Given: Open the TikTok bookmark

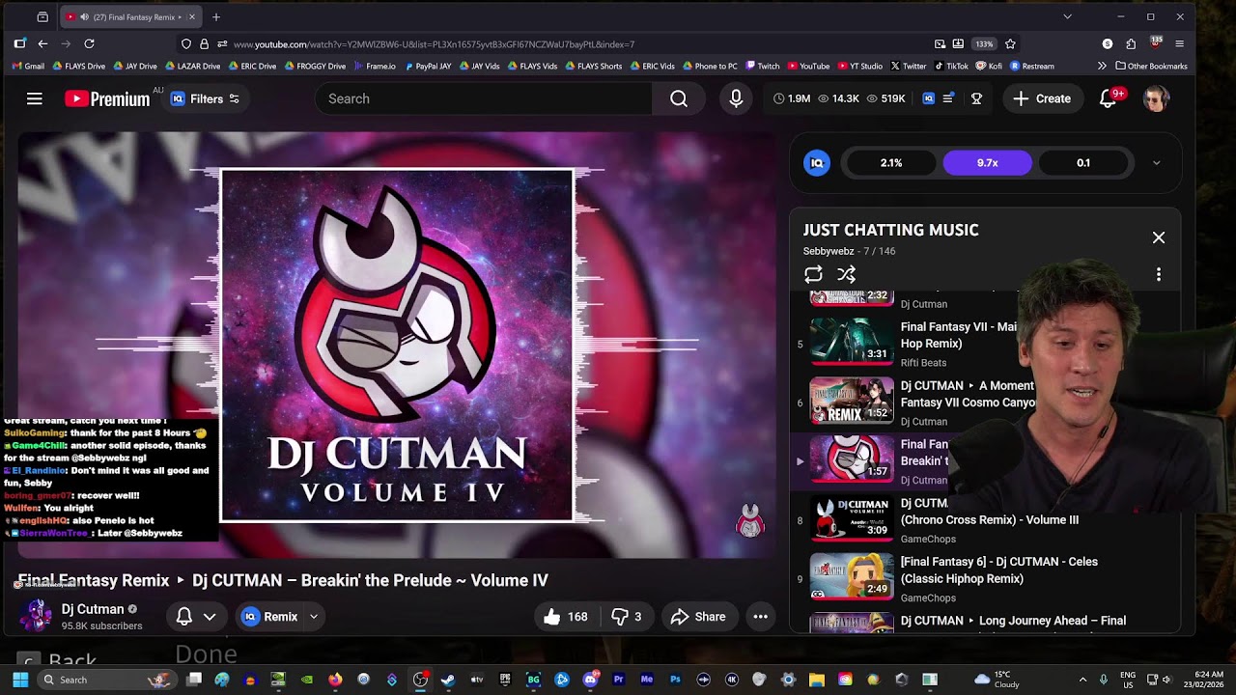Looking at the screenshot, I should click(950, 67).
